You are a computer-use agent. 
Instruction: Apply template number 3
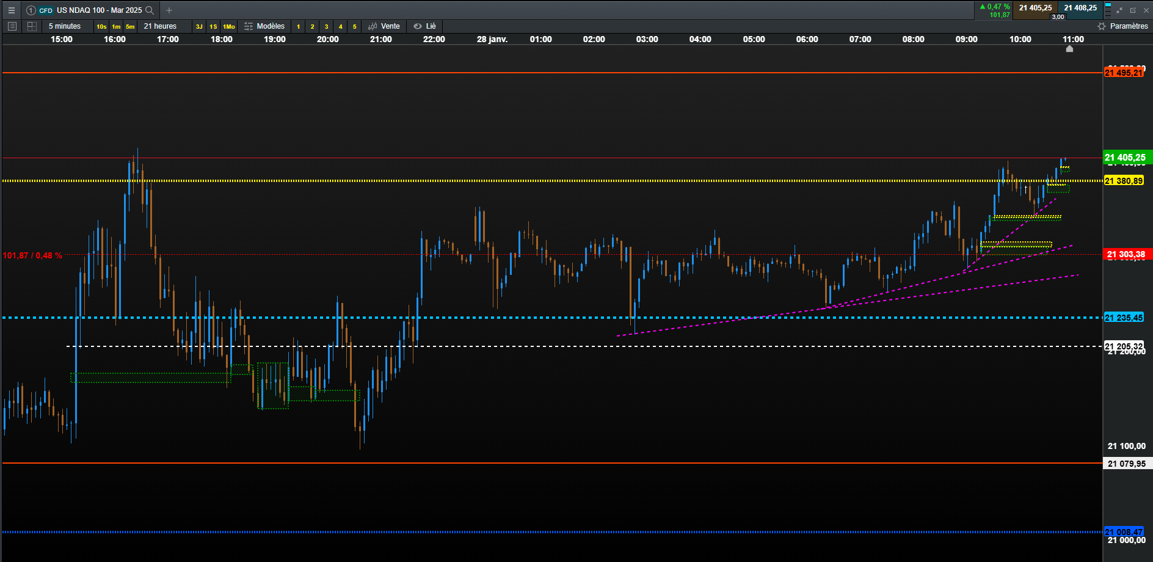[x=326, y=26]
